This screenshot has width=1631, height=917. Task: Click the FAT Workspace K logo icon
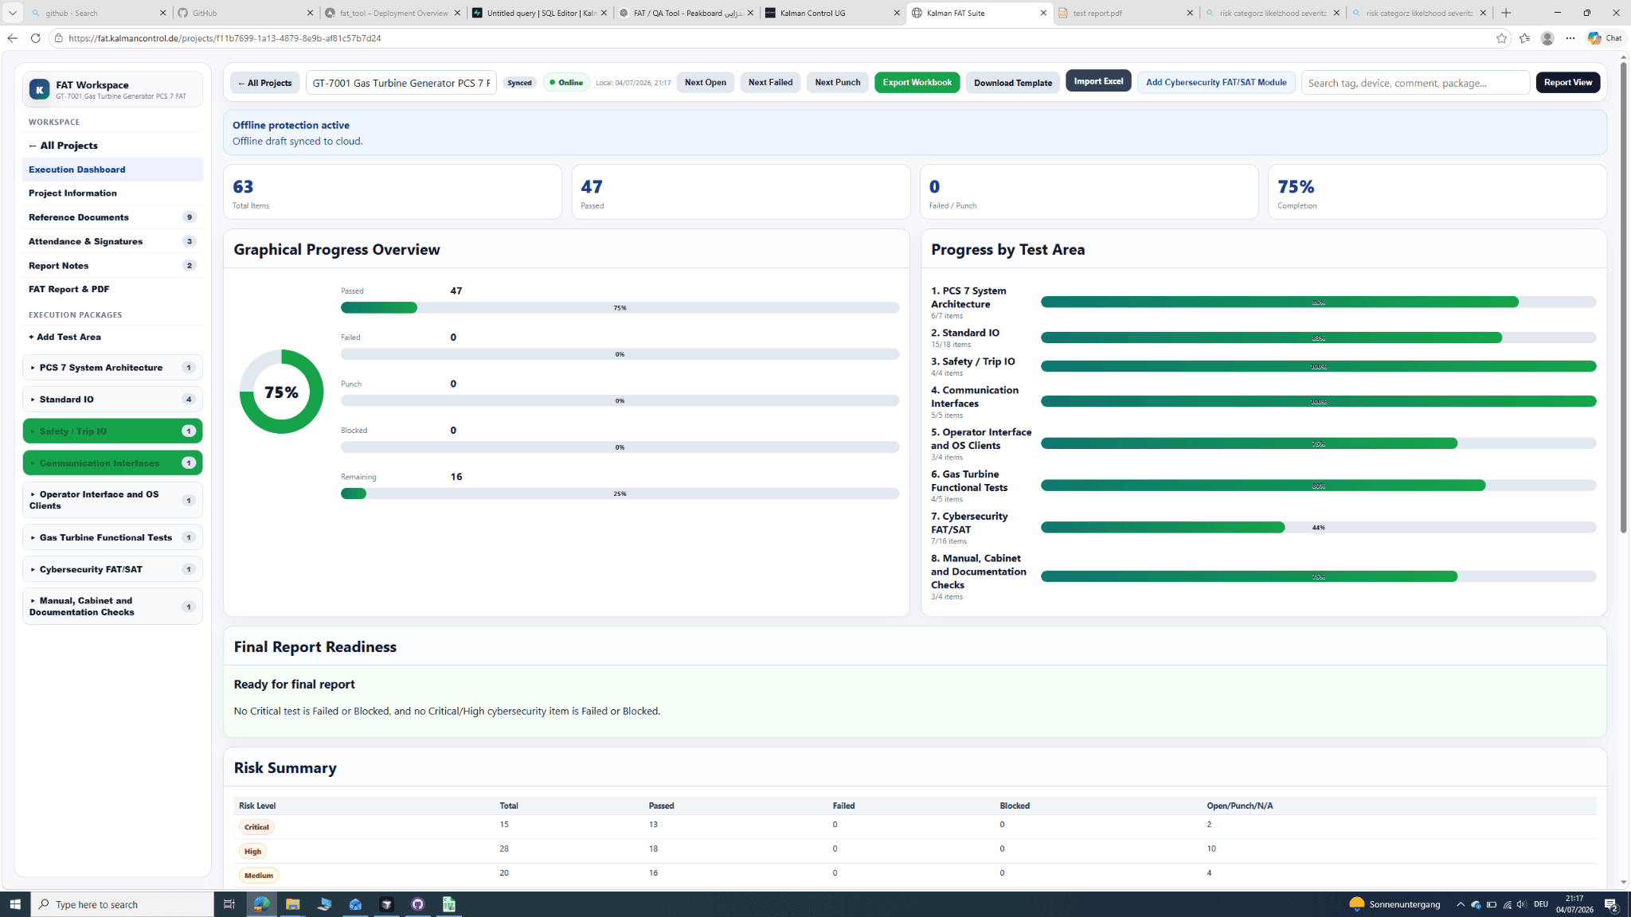(39, 89)
